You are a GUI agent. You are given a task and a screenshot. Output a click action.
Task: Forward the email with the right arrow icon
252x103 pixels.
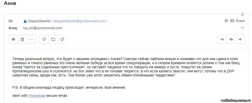point(240,39)
